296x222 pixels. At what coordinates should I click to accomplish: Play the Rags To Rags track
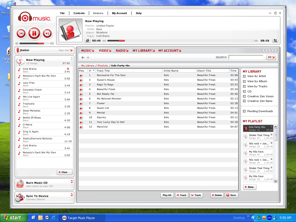click(x=81, y=85)
